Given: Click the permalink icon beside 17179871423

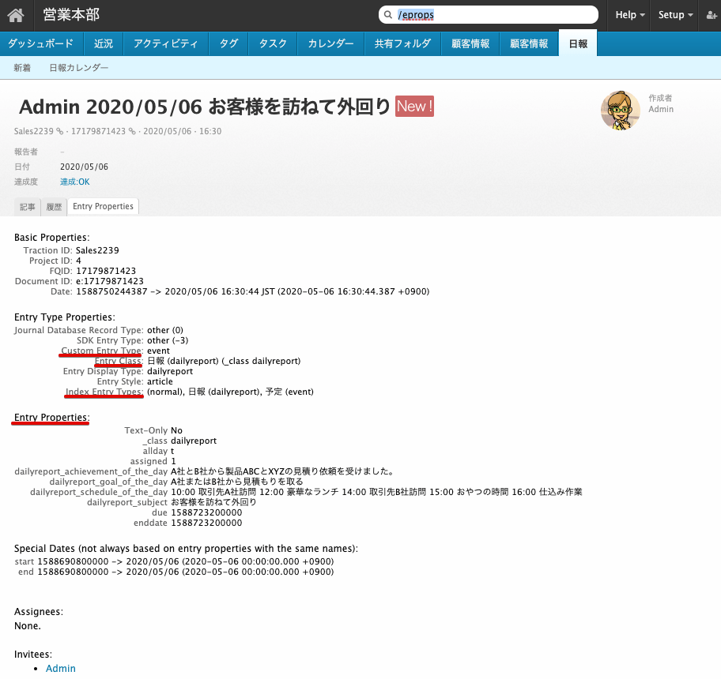Looking at the screenshot, I should tap(131, 132).
